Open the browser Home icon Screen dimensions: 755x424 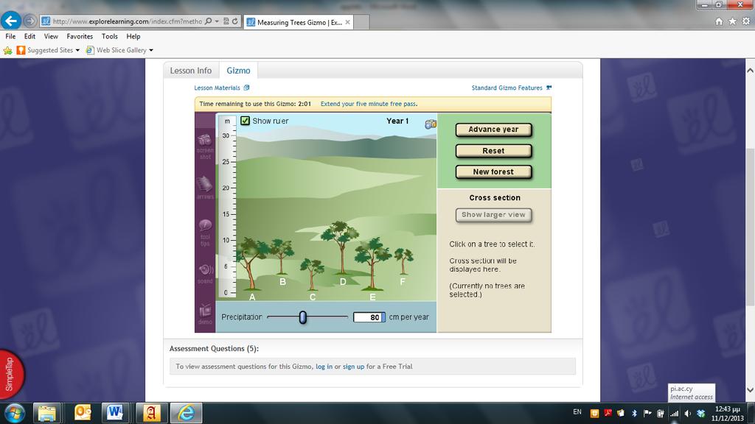pos(719,21)
